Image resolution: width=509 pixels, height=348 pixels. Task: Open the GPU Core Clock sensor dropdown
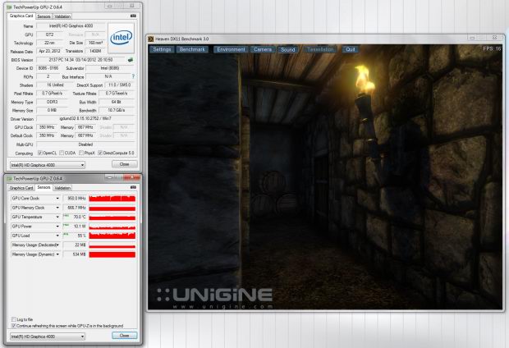point(57,198)
